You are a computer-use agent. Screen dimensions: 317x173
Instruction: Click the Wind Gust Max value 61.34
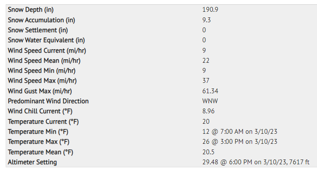[x=210, y=91]
